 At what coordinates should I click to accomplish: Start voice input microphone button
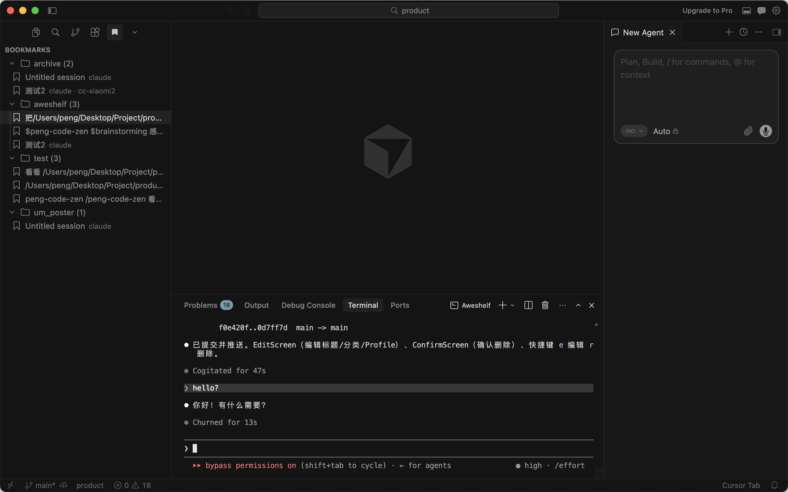[x=766, y=131]
